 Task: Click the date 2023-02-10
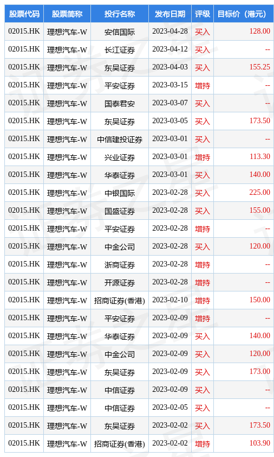(170, 300)
